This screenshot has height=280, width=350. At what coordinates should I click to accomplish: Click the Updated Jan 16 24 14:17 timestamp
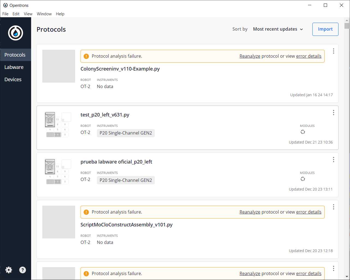click(312, 95)
